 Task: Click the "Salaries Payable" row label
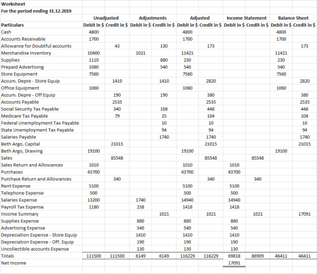18,137
